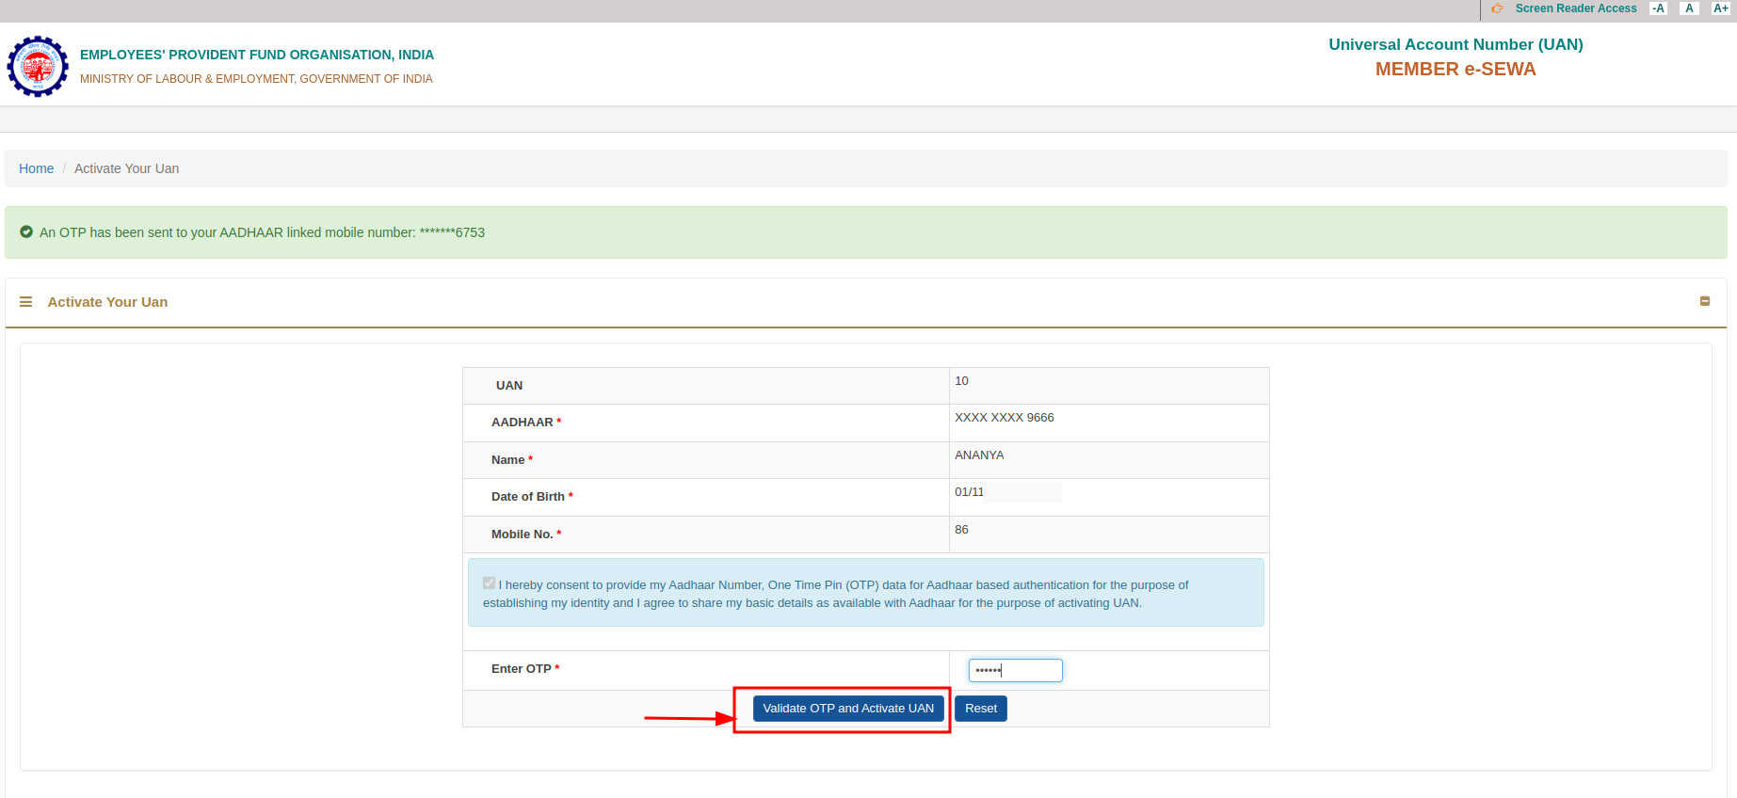Screen dimensions: 1737x798
Task: Click Validate OTP and Activate UAN
Action: point(848,709)
